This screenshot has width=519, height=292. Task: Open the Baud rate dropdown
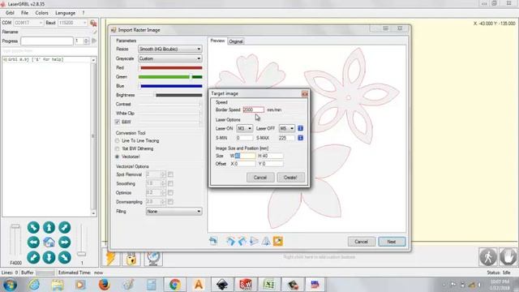(72, 23)
